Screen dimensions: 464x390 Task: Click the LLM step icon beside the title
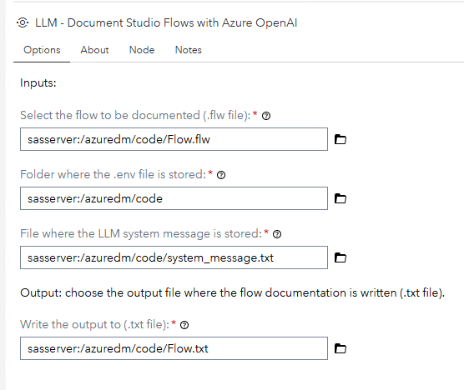23,22
